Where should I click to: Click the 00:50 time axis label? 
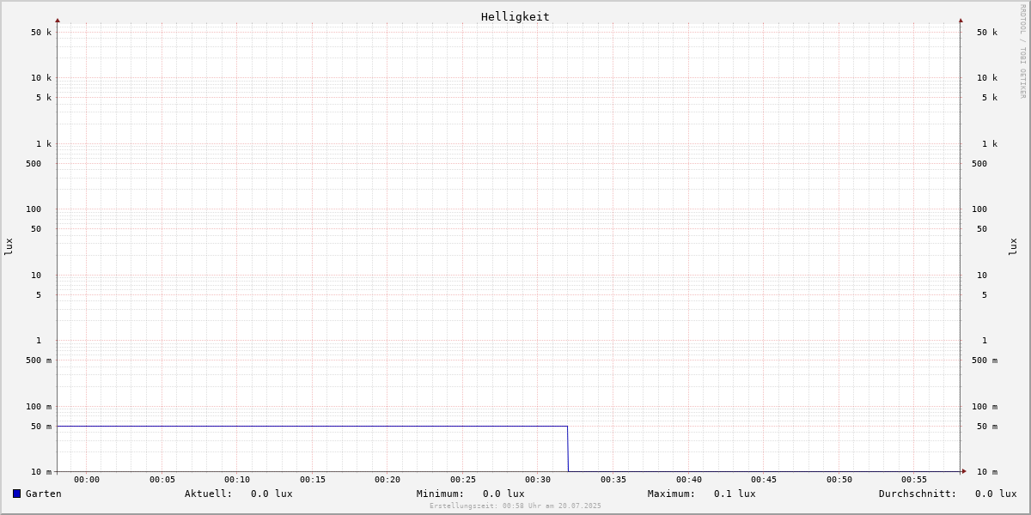(839, 480)
